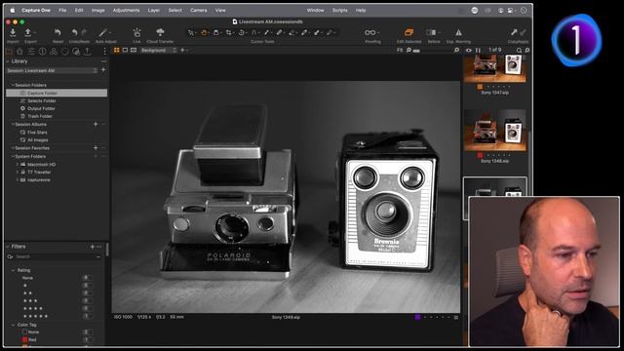
Task: Select the Keystone cursor tool
Action: click(x=253, y=32)
